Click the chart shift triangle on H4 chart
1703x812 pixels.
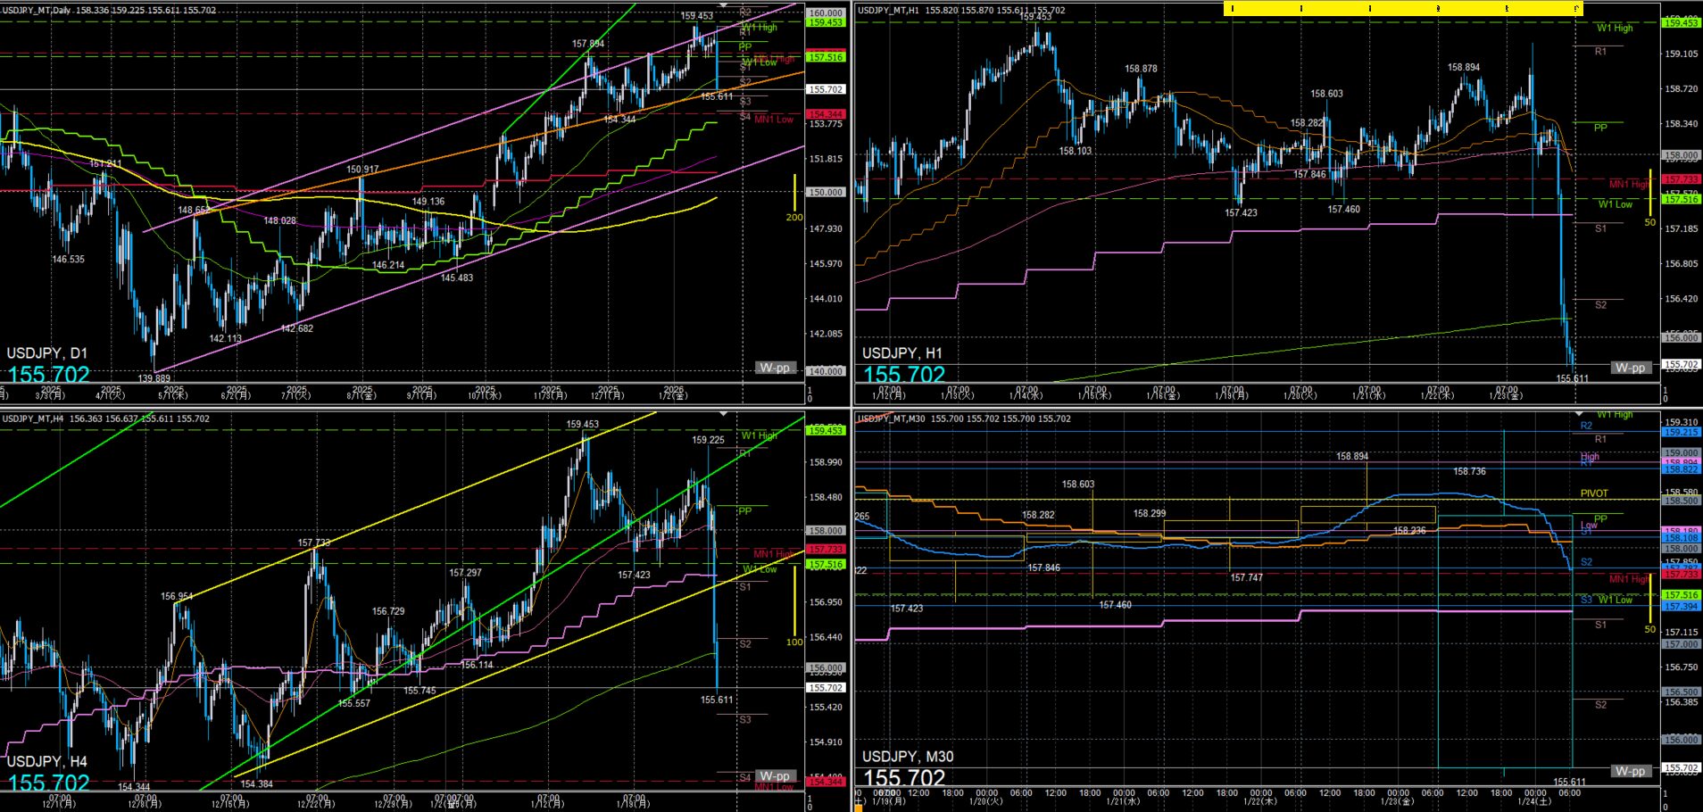point(724,415)
